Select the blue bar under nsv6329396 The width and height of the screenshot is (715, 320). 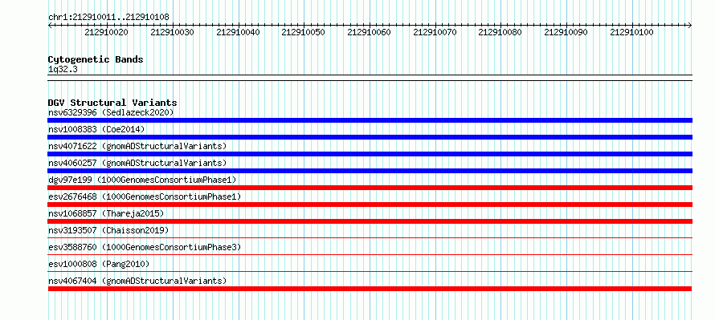[x=370, y=120]
